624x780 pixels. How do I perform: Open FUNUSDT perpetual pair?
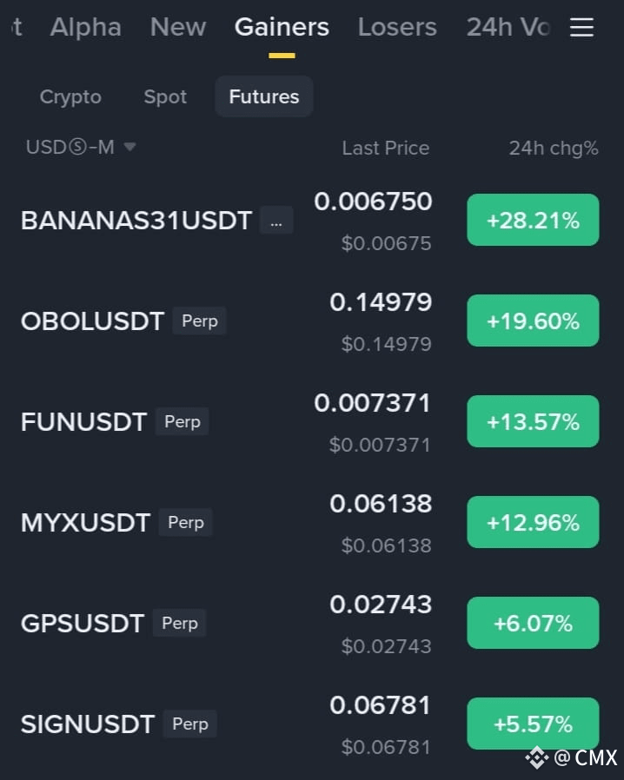(x=309, y=422)
